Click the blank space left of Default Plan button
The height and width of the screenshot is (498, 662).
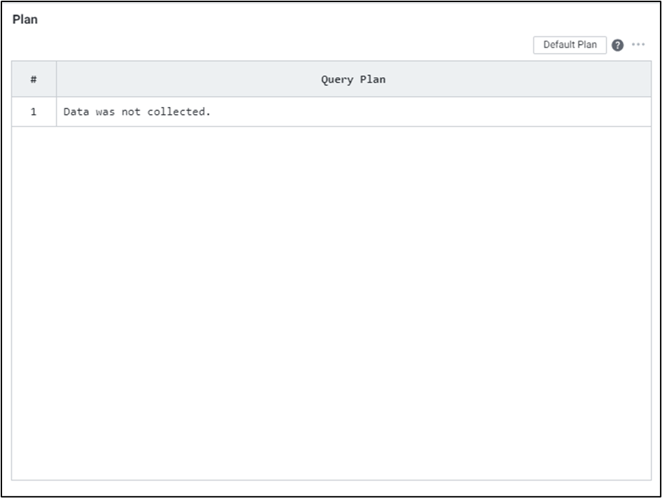tap(420, 45)
